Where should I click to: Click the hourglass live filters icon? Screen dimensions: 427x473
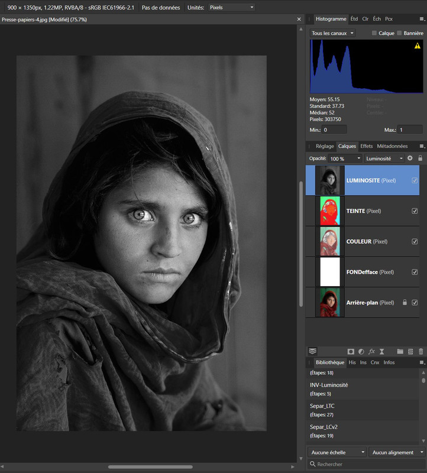381,351
